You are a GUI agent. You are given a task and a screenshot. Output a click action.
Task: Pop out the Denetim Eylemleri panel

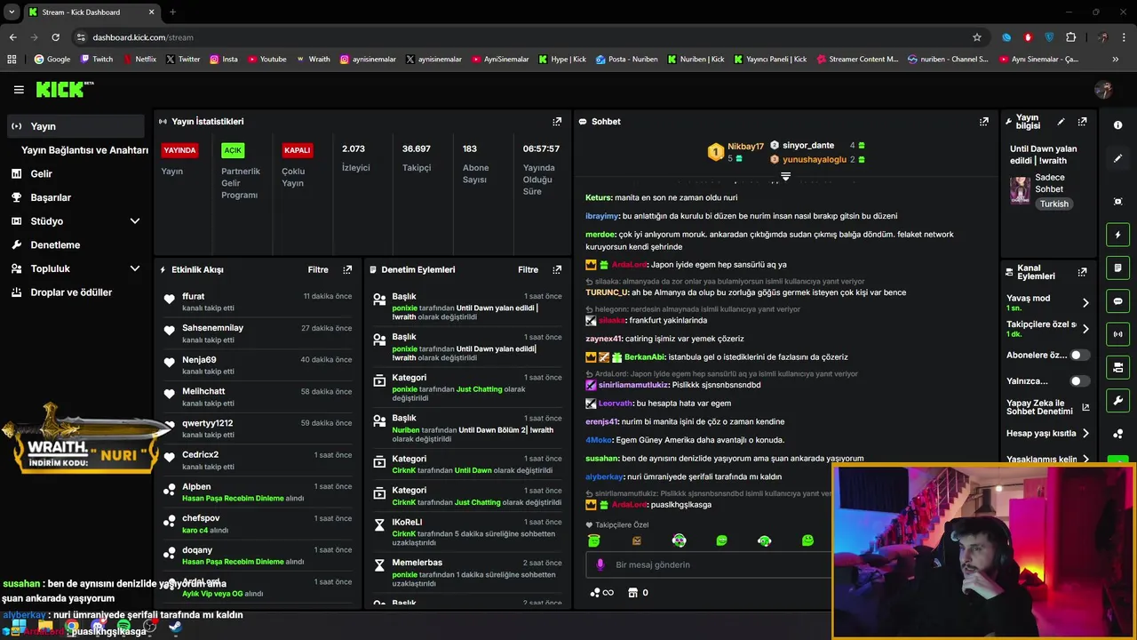pos(557,269)
